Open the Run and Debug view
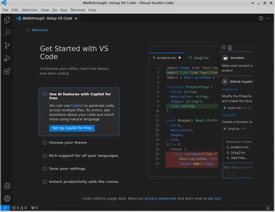The height and width of the screenshot is (212, 275). tap(7, 59)
